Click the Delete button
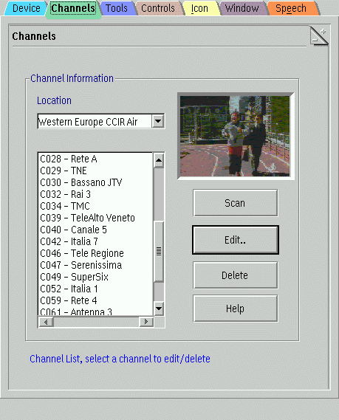 tap(235, 275)
